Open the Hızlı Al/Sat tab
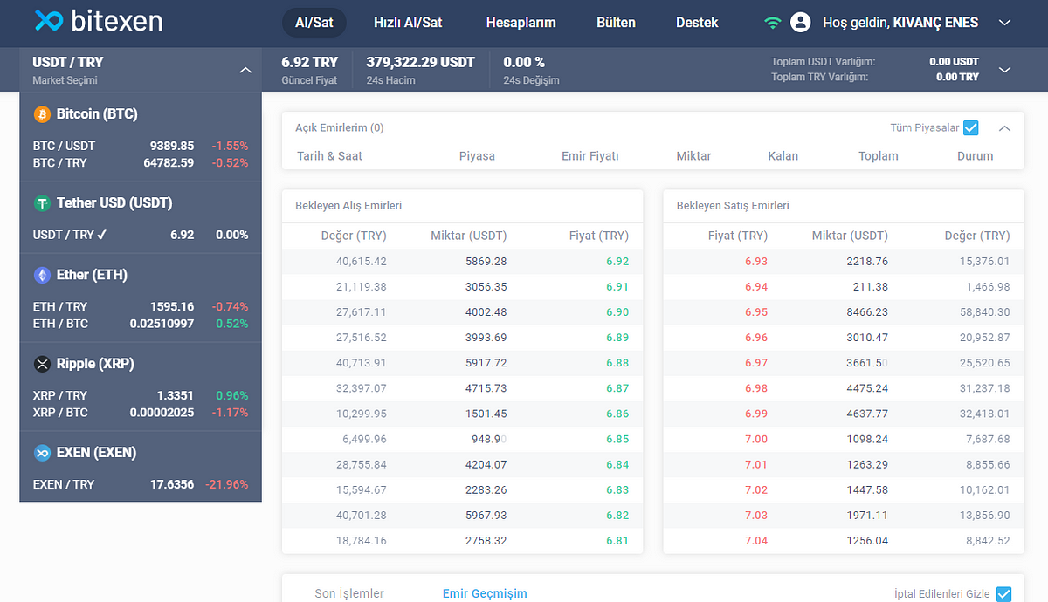 click(408, 23)
